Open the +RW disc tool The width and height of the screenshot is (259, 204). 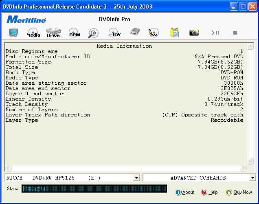pyautogui.click(x=114, y=33)
